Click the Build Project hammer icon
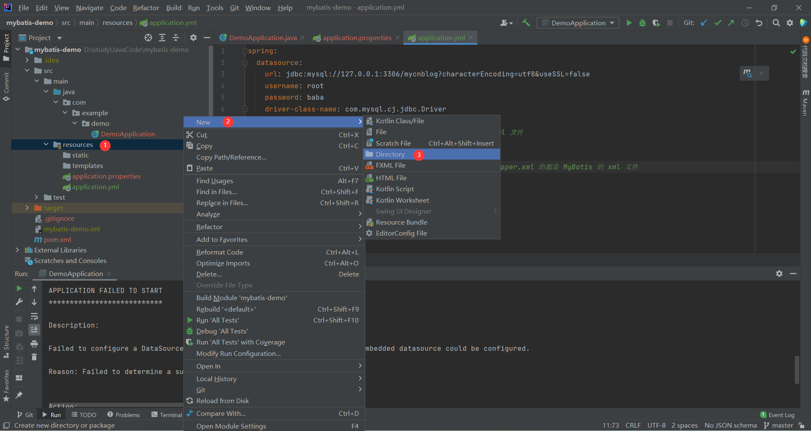 click(x=526, y=23)
